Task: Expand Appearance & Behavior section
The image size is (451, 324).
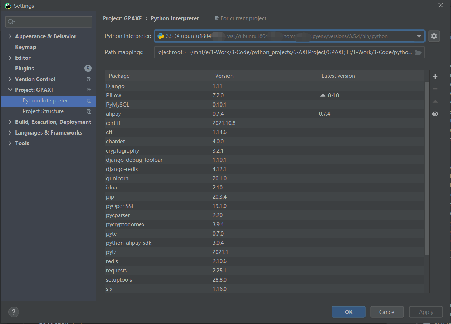Action: pos(10,36)
